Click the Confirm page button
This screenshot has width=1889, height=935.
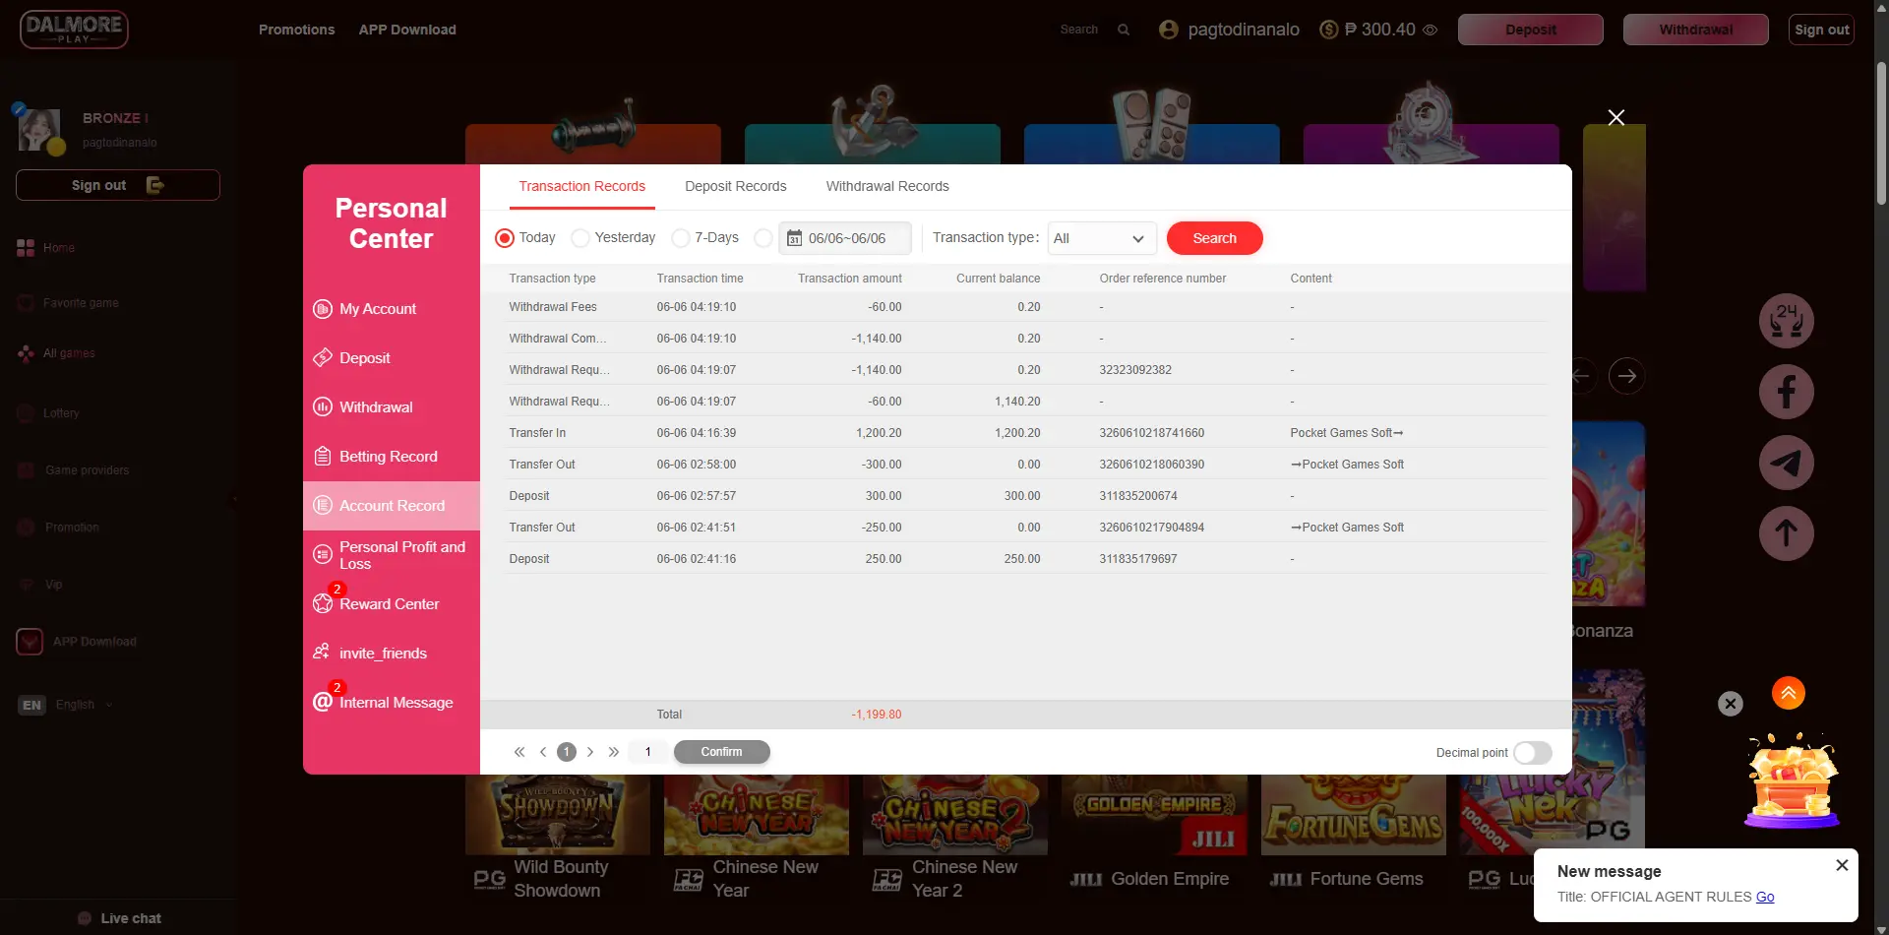pos(721,752)
